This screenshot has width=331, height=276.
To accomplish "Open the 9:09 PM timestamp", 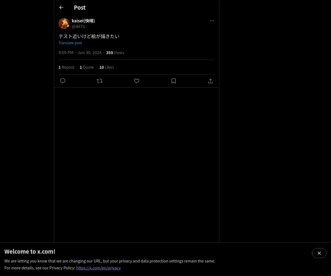I will 80,52.
